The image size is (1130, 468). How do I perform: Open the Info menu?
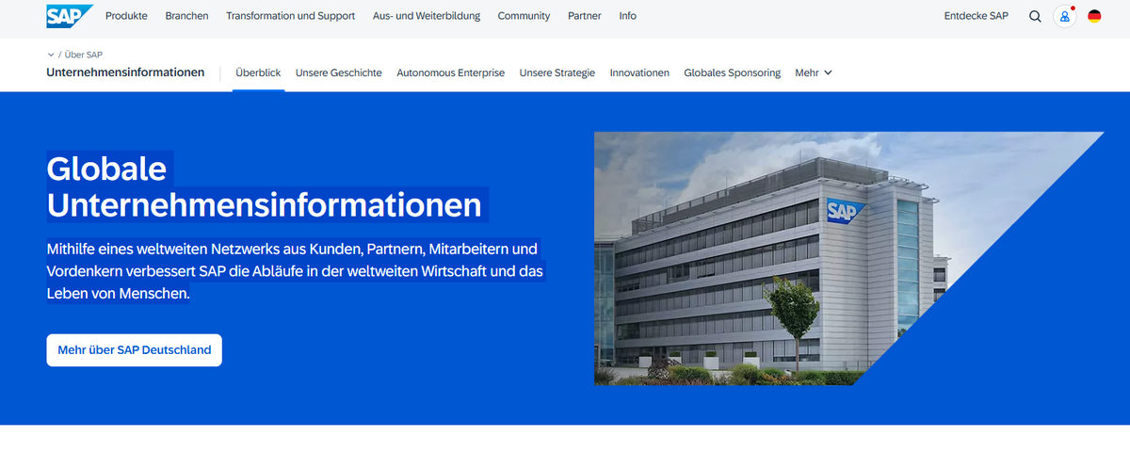627,16
